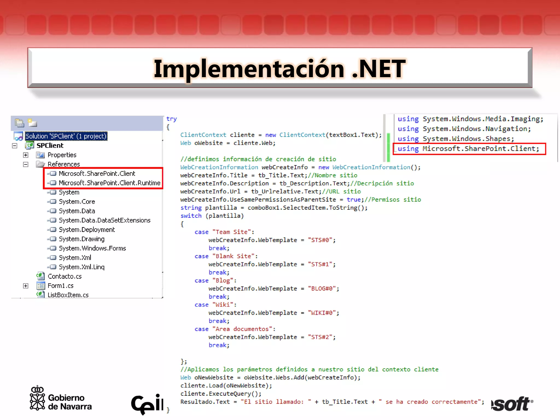560x420 pixels.
Task: Select the System reference
Action: coord(69,192)
